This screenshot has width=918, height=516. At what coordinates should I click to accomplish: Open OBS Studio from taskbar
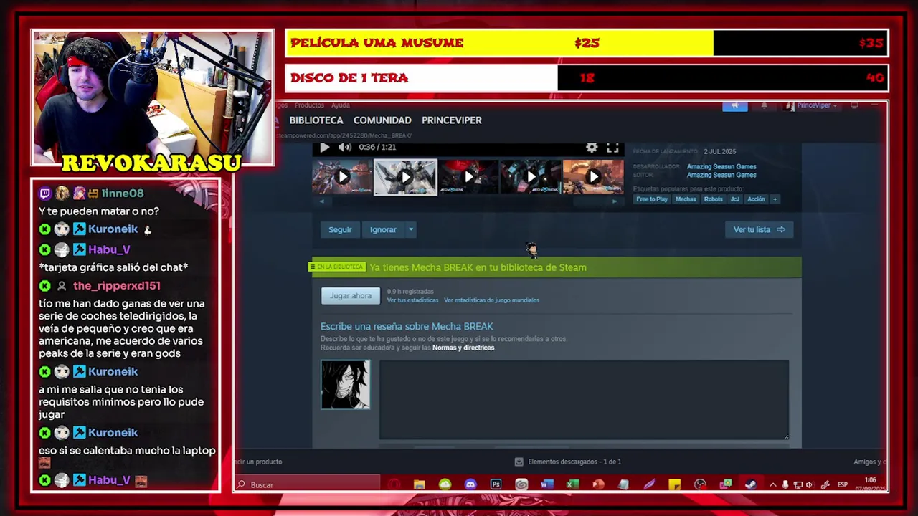700,485
